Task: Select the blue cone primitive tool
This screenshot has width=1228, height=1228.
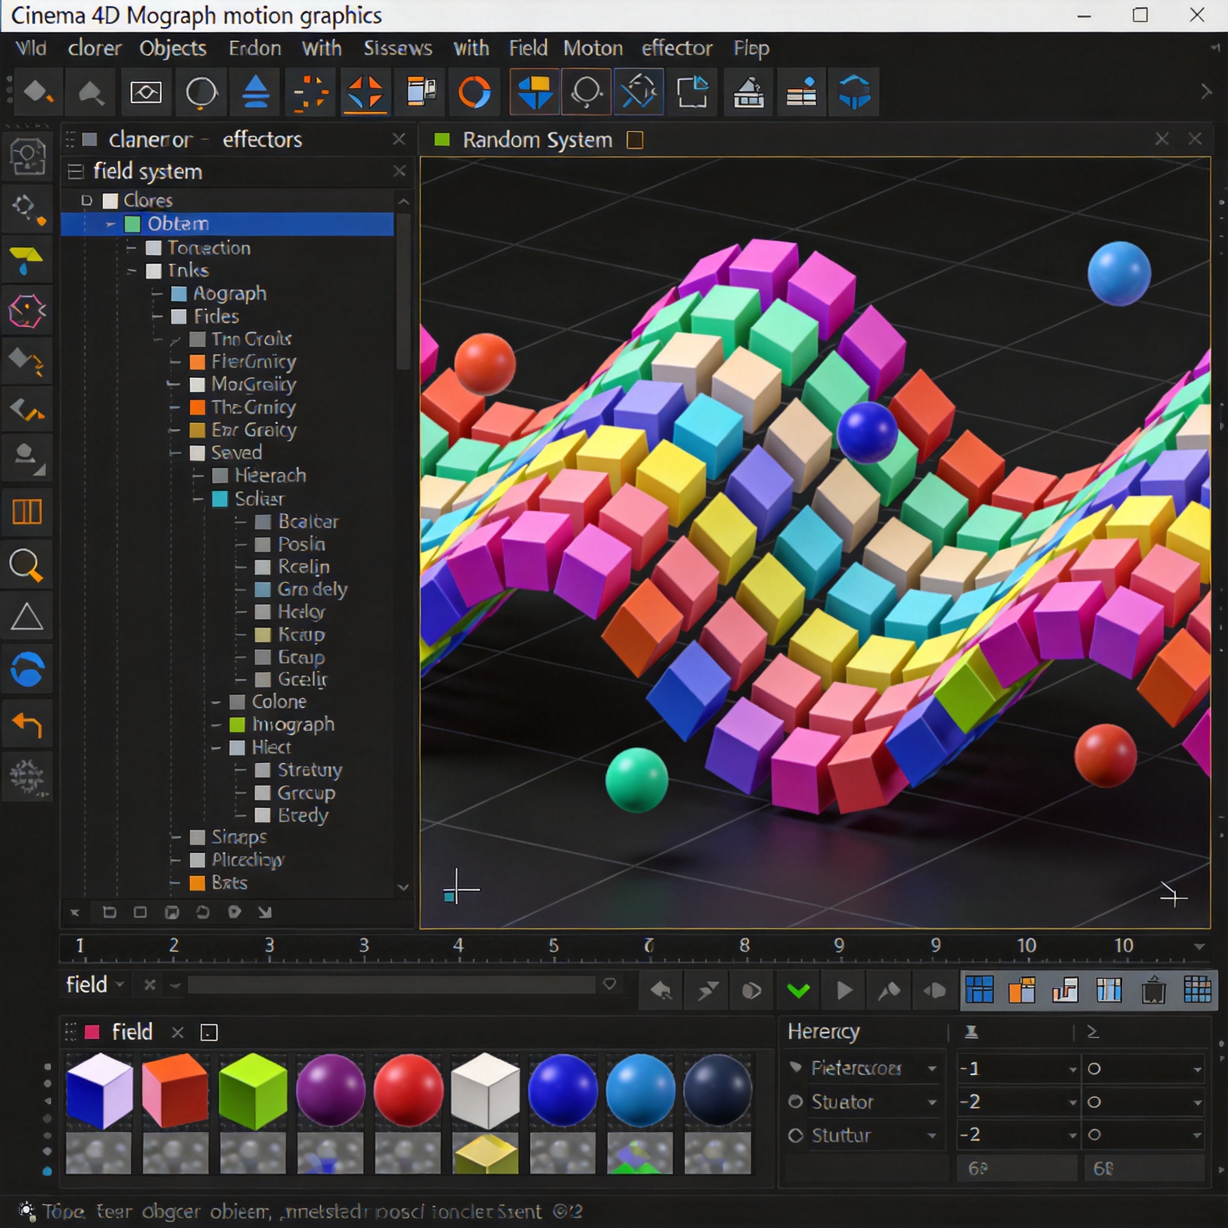Action: coord(255,93)
